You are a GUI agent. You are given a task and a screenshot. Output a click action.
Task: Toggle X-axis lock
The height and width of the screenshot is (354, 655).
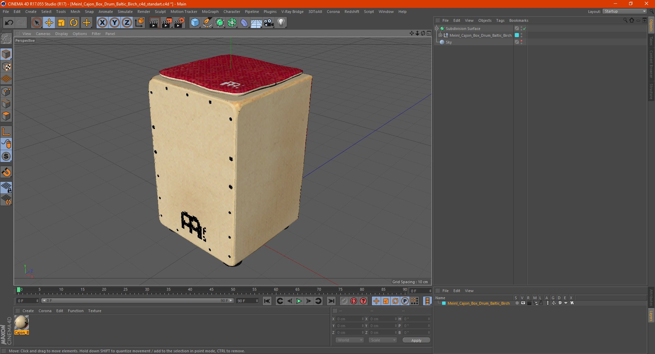[102, 23]
